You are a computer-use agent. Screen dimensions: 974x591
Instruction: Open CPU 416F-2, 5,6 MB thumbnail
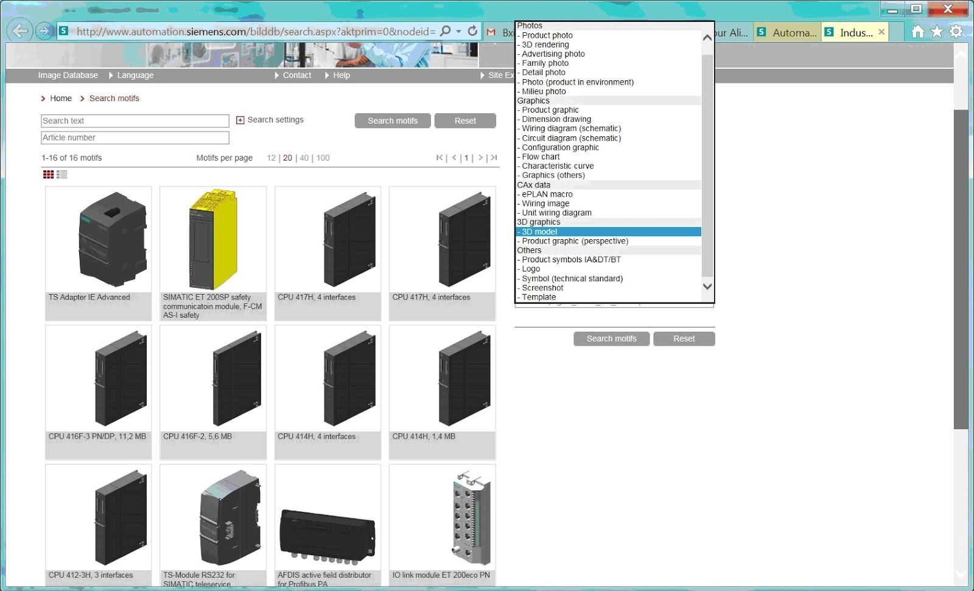pos(213,378)
